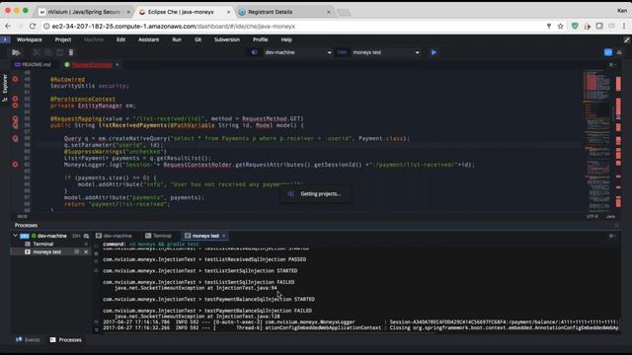This screenshot has width=632, height=355.
Task: Switch to the nVisium Java/Spring browser tab
Action: point(84,12)
